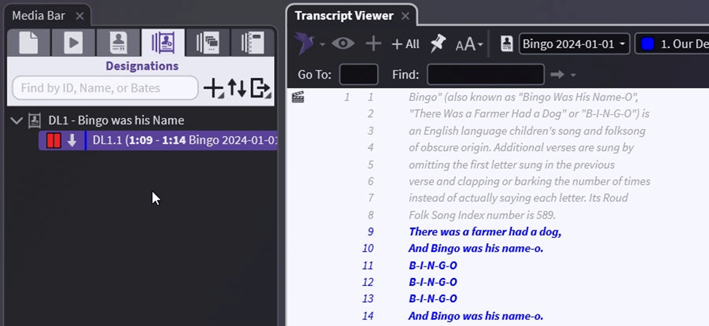
Task: Click the export designations icon
Action: (x=260, y=88)
